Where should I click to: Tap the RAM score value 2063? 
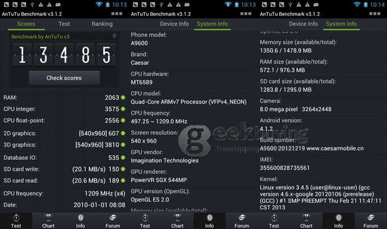pos(112,98)
